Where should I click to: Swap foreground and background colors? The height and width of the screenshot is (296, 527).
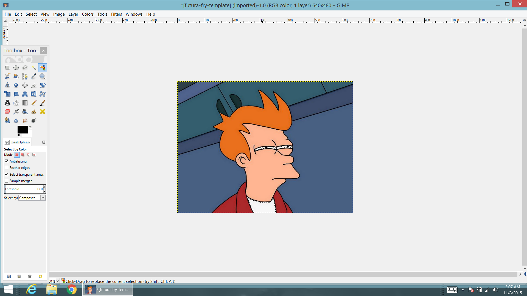coord(31,127)
